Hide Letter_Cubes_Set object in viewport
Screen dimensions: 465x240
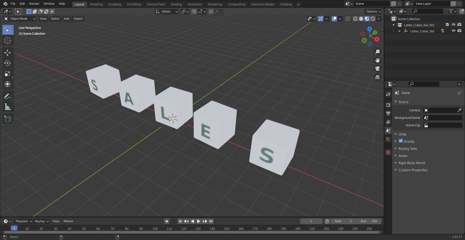point(453,31)
